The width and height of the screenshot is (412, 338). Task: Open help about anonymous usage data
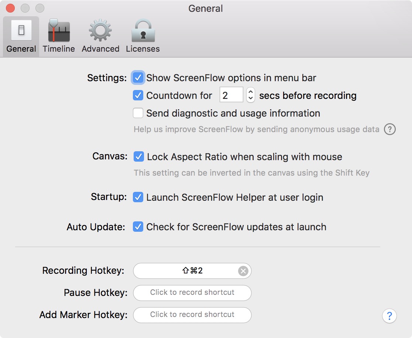(389, 130)
